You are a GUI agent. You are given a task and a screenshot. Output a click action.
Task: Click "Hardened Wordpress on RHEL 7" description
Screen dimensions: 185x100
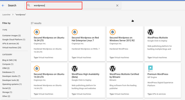pyautogui.click(x=85, y=49)
